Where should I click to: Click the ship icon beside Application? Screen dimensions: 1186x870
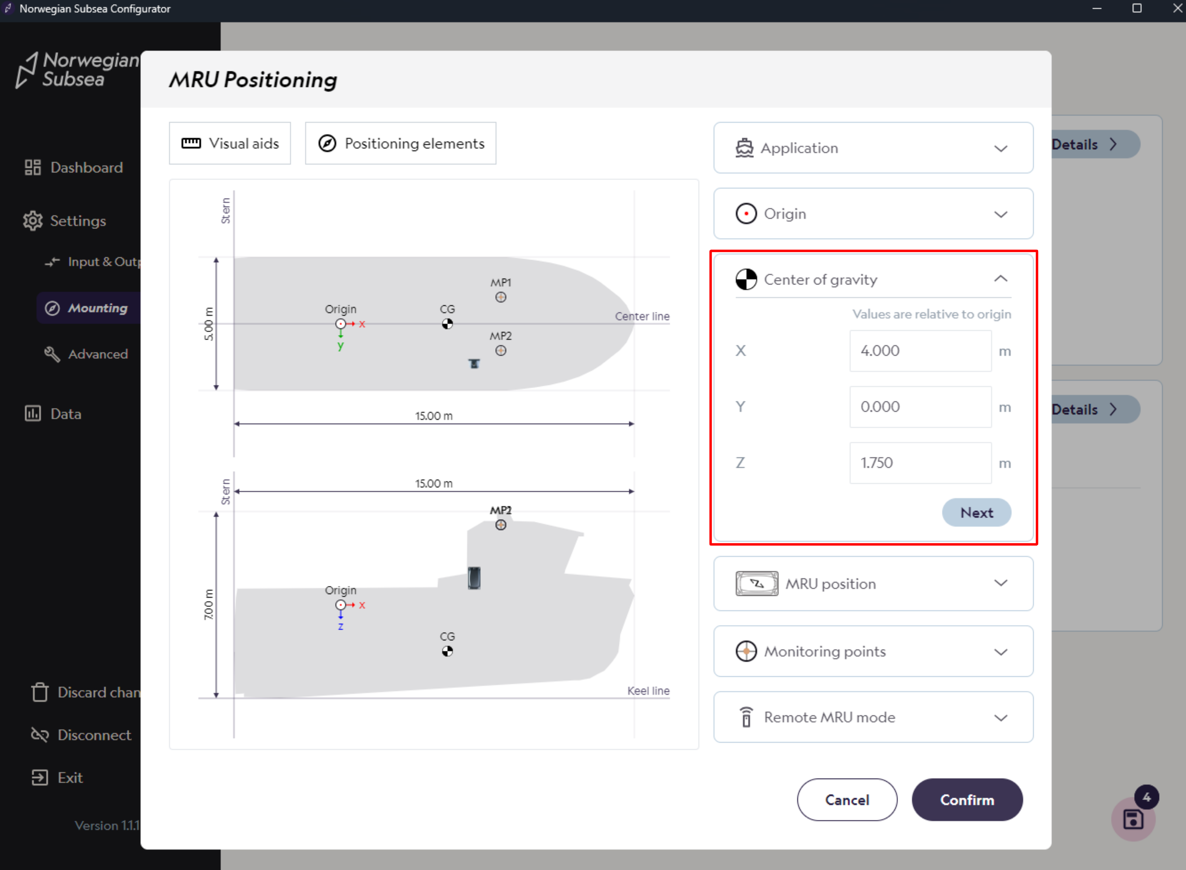(744, 148)
